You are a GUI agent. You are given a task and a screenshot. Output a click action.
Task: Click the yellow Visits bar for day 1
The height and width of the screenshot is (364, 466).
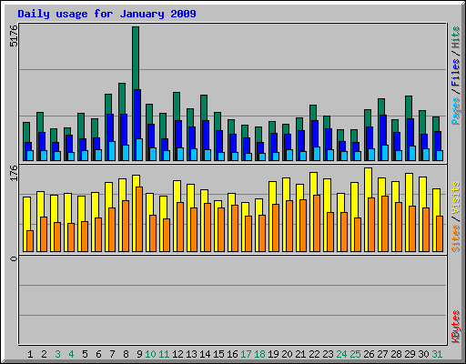[x=25, y=214]
